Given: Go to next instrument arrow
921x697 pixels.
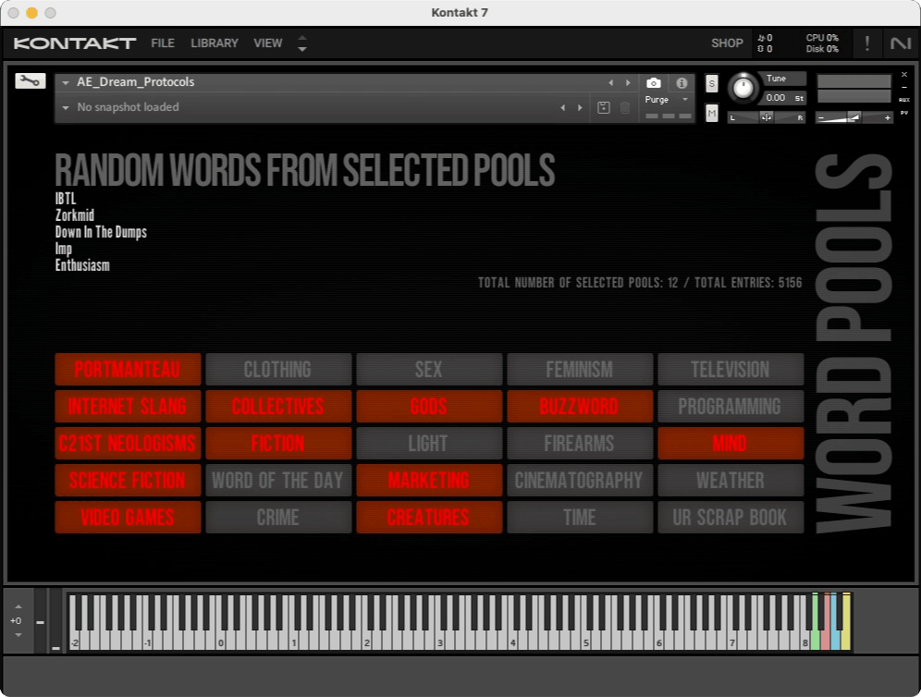Looking at the screenshot, I should pos(628,83).
